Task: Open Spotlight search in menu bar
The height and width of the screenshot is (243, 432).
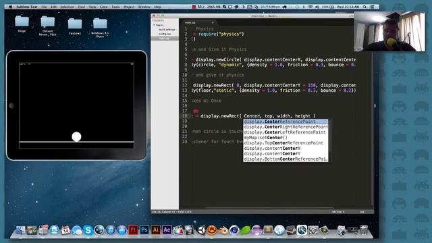Action: point(364,7)
